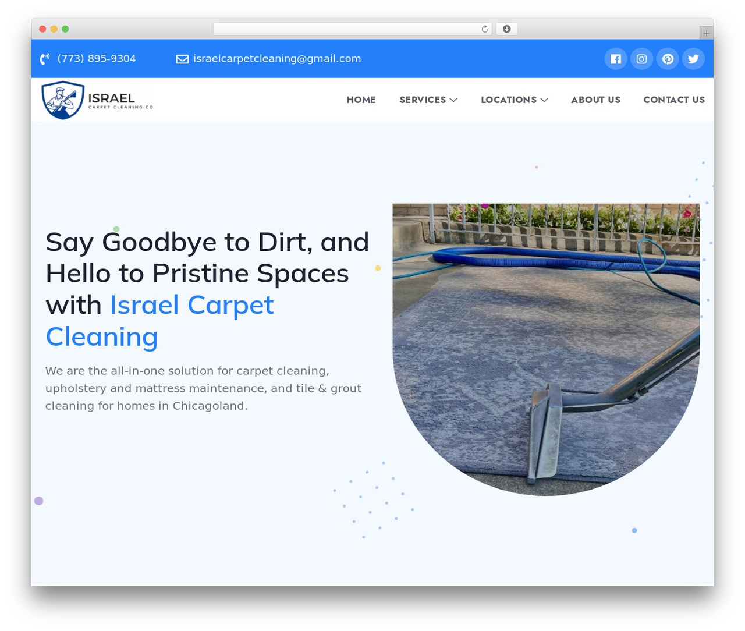This screenshot has width=745, height=631.
Task: Expand the Locations dropdown chevron
Action: click(x=544, y=100)
